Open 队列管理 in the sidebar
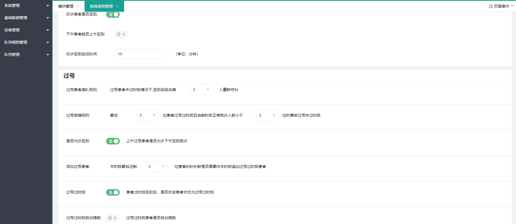Viewport: 516px width, 224px height. click(x=26, y=55)
